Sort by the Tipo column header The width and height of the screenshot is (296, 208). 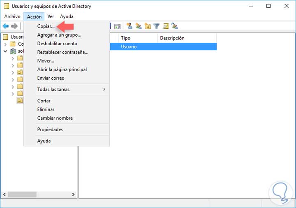click(138, 38)
